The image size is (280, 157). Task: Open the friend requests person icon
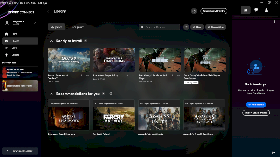click(266, 10)
